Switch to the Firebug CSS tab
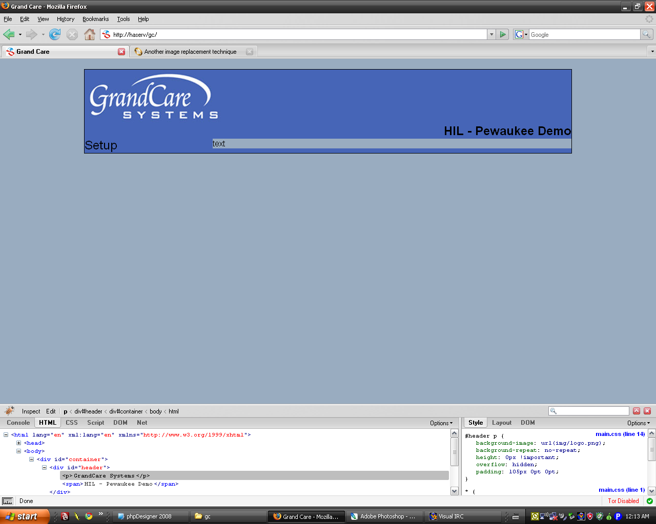The image size is (656, 524). point(72,423)
